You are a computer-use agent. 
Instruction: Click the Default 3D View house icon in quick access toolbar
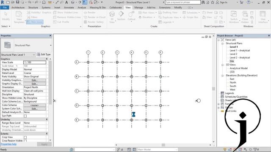73,2
